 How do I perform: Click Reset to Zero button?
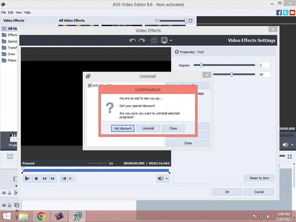[259, 178]
